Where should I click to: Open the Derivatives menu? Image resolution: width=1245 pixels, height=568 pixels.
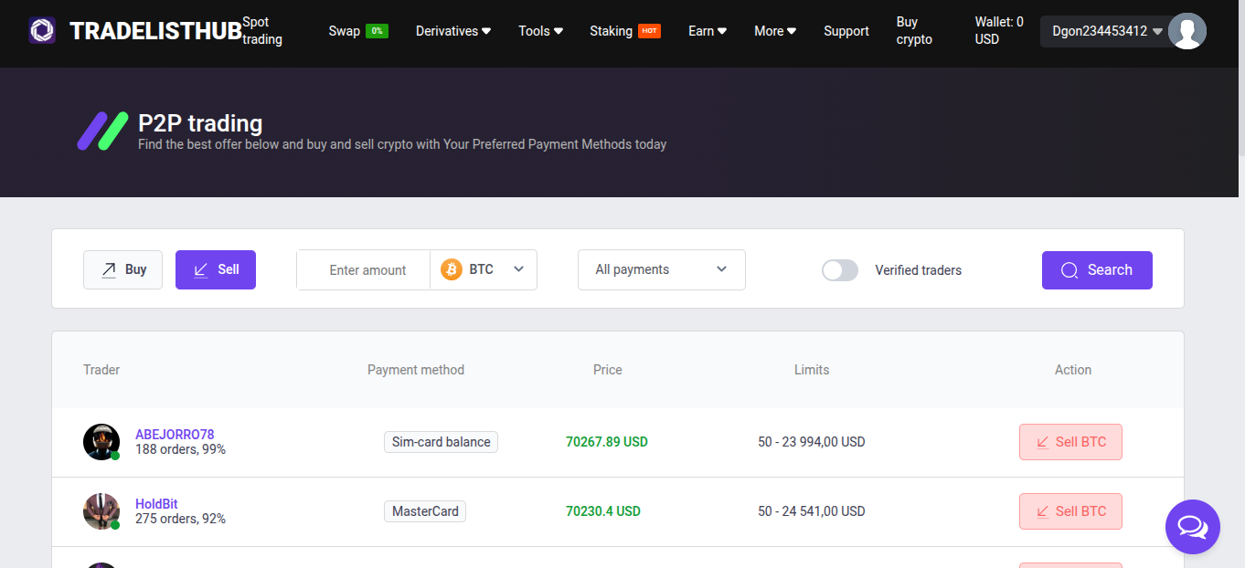tap(453, 31)
